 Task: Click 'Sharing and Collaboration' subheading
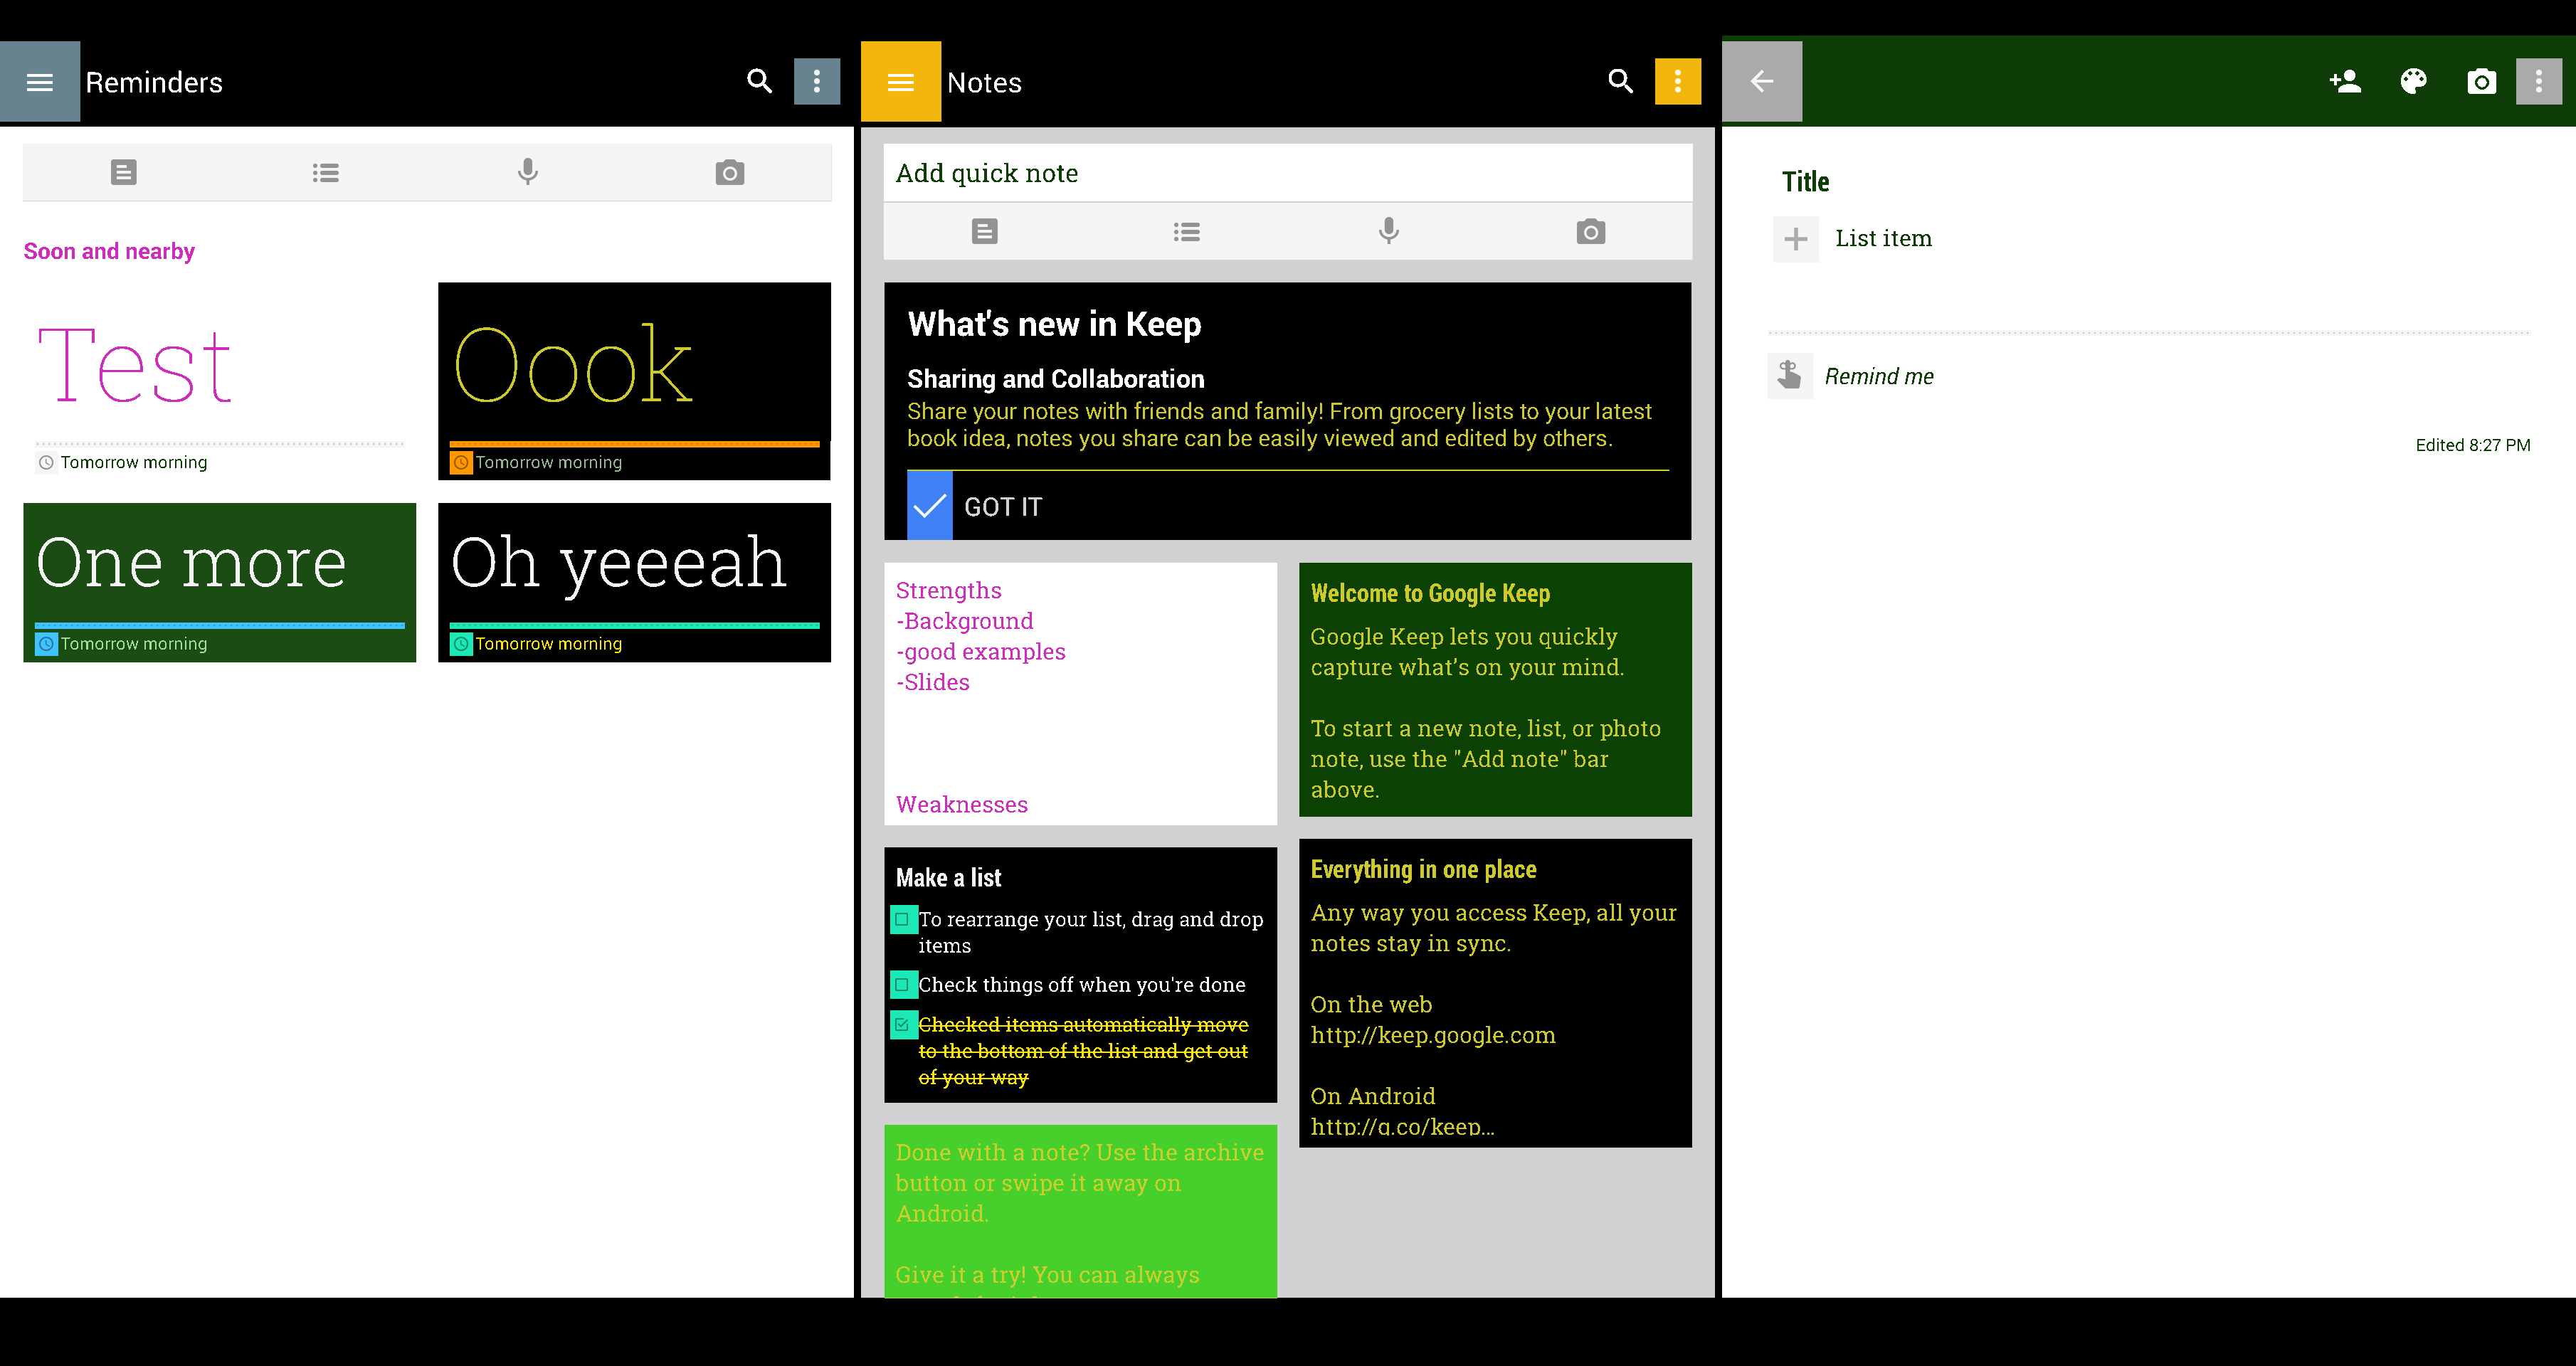point(1055,379)
